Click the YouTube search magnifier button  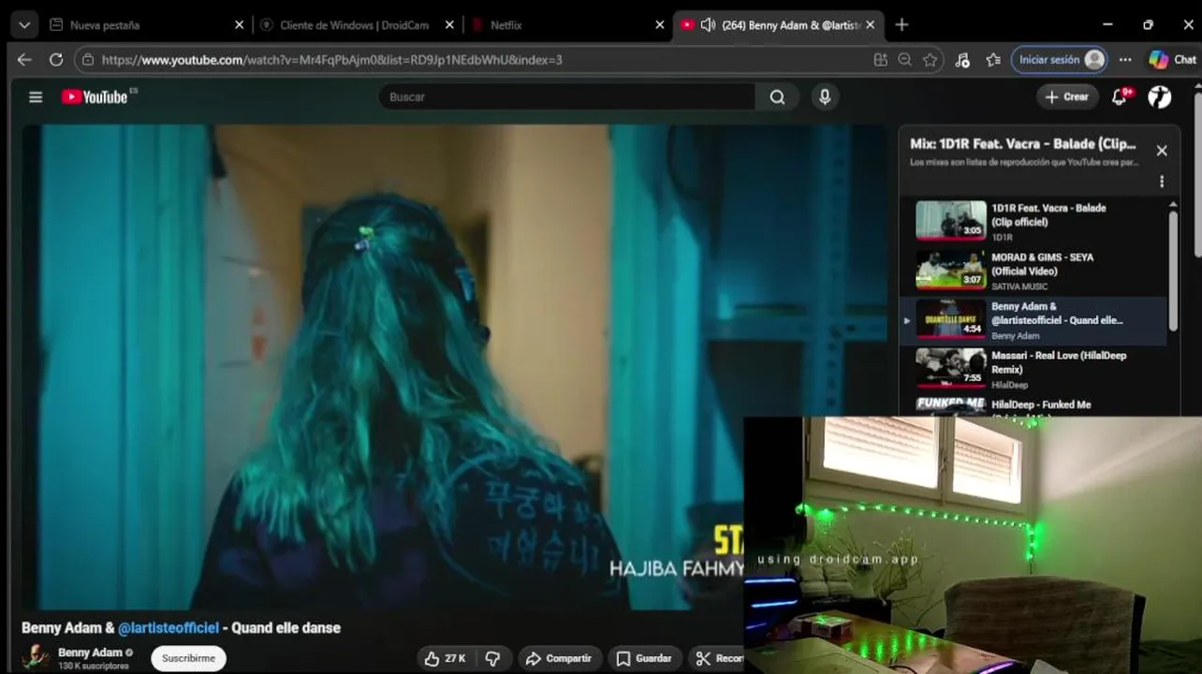777,96
